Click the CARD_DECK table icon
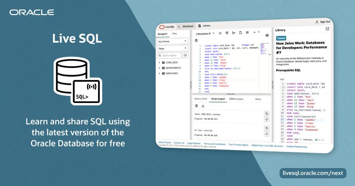Viewport: 355px width, 186px height. coord(163,63)
